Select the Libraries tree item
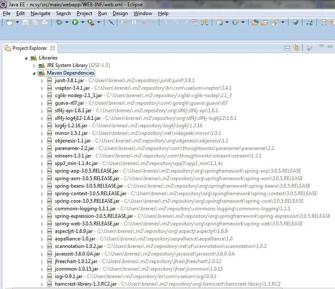Image resolution: width=335 pixels, height=289 pixels. click(48, 58)
